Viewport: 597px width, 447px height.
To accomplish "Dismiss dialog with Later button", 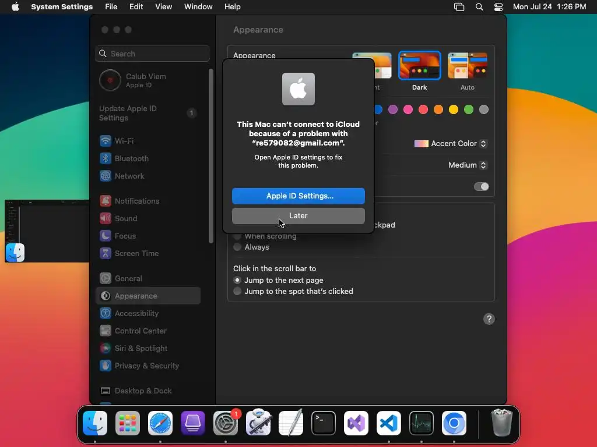I will 298,215.
